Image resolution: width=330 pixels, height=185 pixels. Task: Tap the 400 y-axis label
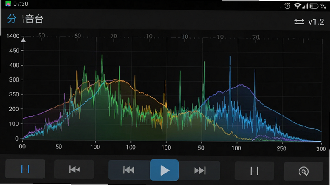(x=14, y=65)
